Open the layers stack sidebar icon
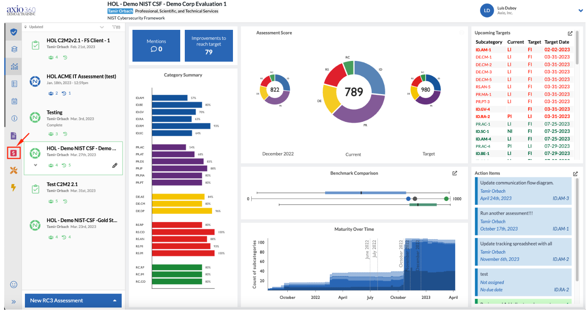The height and width of the screenshot is (315, 588). [14, 49]
